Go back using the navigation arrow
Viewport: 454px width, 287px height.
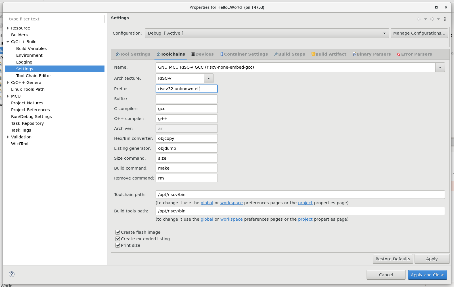click(419, 19)
